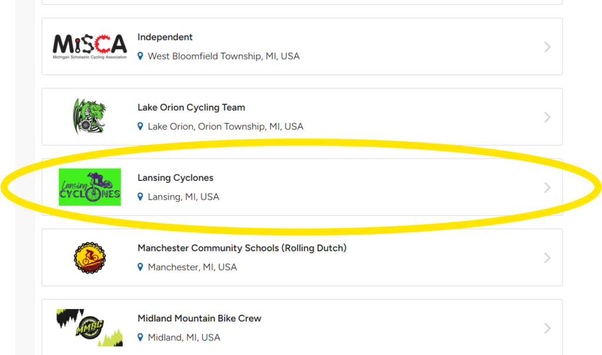Open the Lansing Cyclones green logo

[90, 187]
